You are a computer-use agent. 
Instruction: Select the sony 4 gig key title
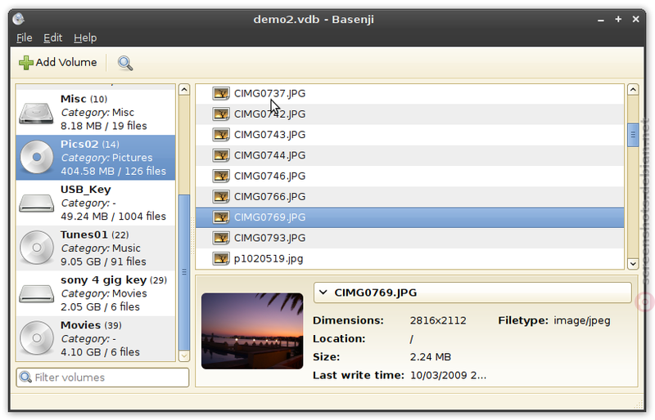pyautogui.click(x=104, y=279)
